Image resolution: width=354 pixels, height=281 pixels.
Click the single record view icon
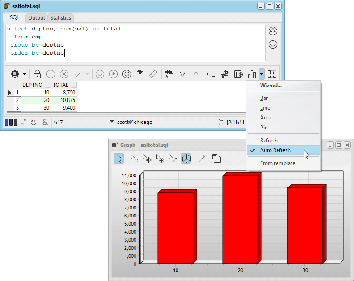pyautogui.click(x=169, y=74)
